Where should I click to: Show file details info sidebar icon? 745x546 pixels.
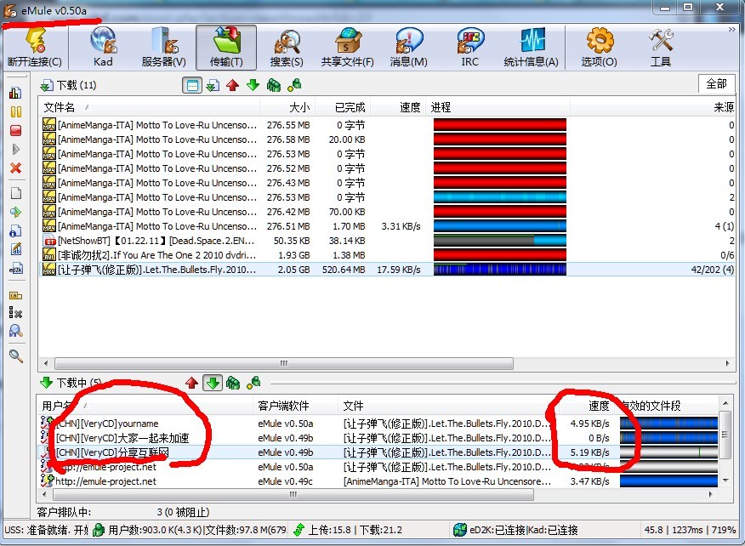click(x=15, y=231)
